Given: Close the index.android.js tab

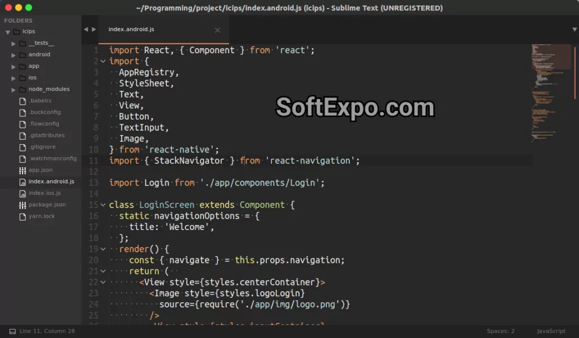Looking at the screenshot, I should click(217, 30).
